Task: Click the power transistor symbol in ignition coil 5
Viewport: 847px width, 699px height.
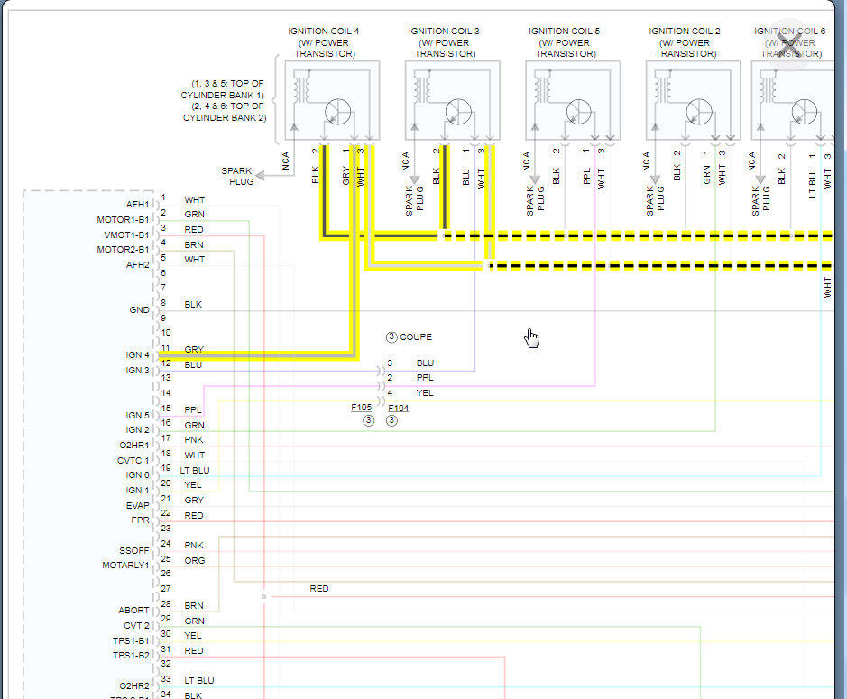Action: [x=578, y=113]
